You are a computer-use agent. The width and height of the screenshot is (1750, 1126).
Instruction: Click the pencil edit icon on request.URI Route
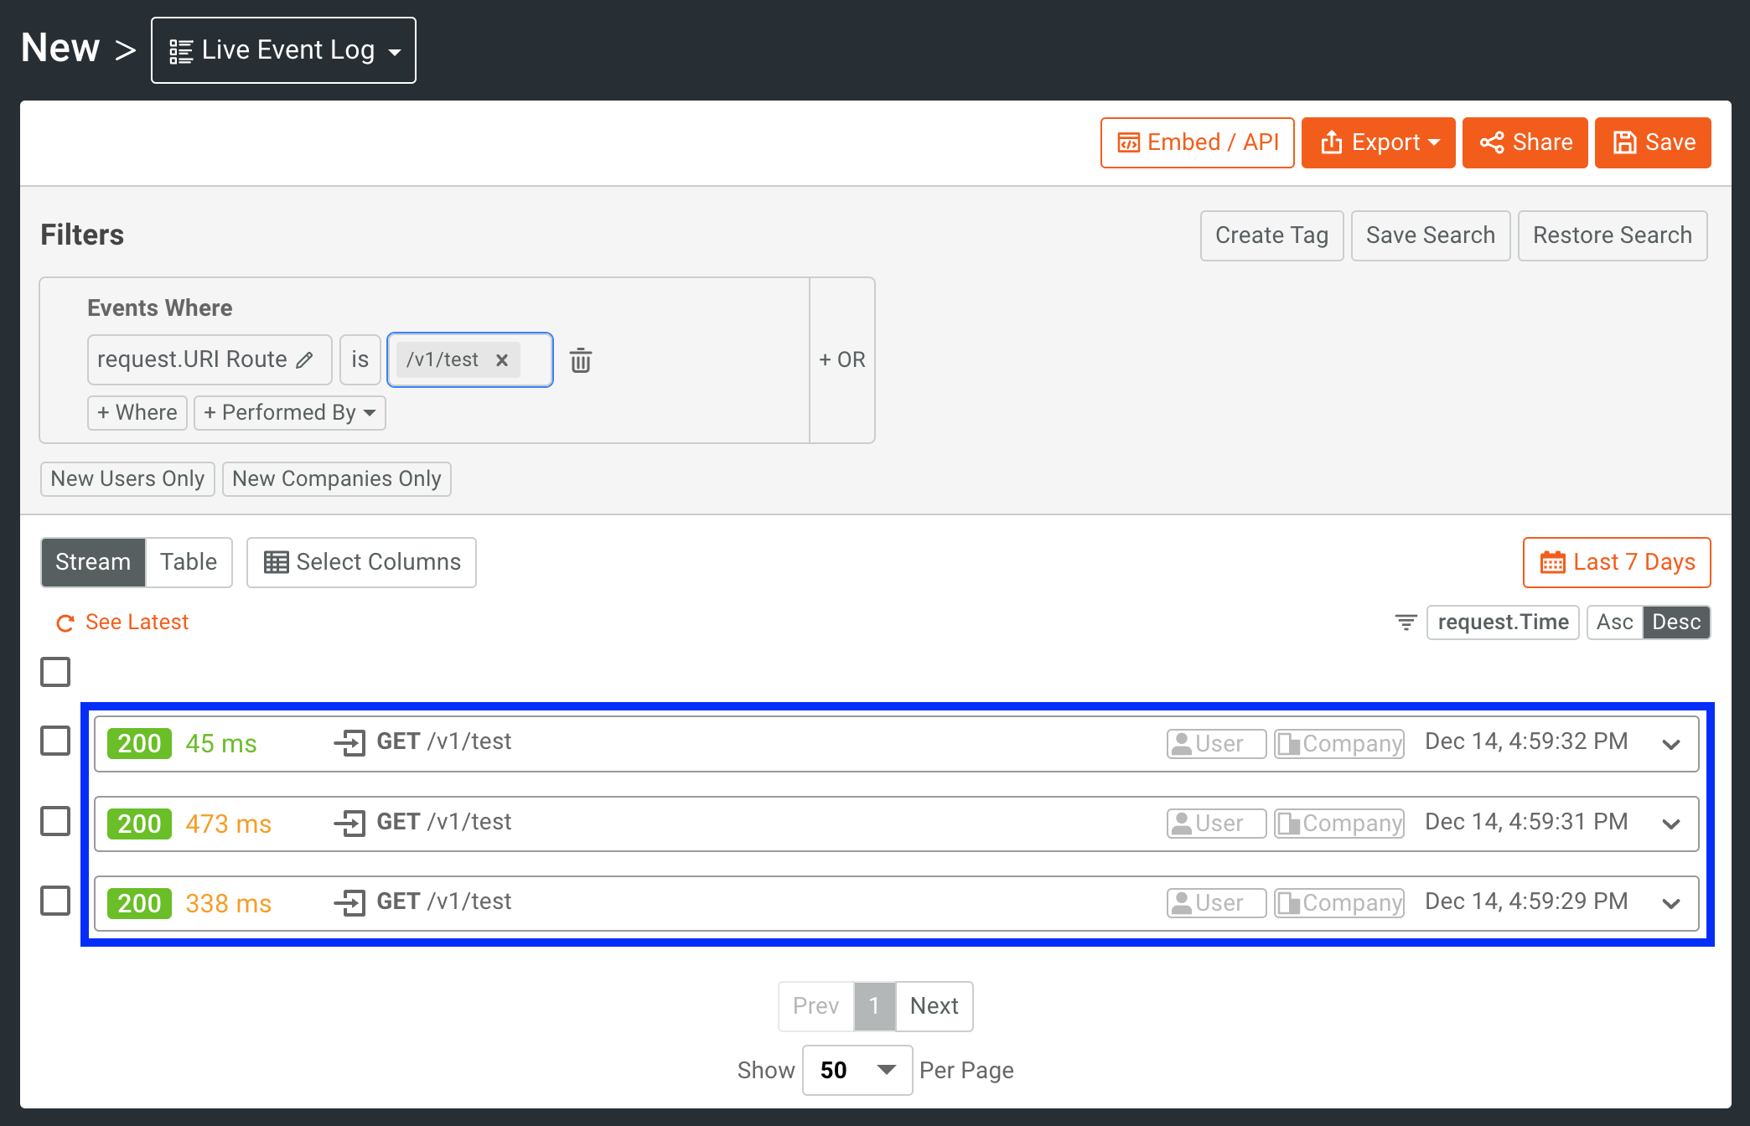coord(305,359)
